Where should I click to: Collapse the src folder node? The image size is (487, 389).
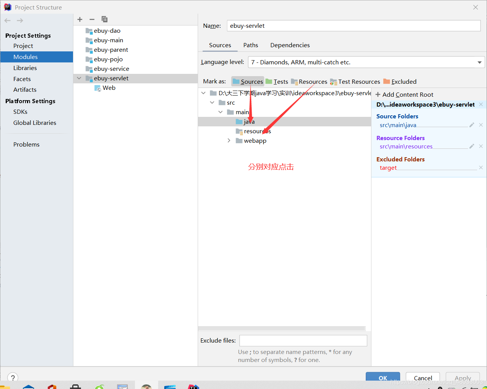click(212, 102)
